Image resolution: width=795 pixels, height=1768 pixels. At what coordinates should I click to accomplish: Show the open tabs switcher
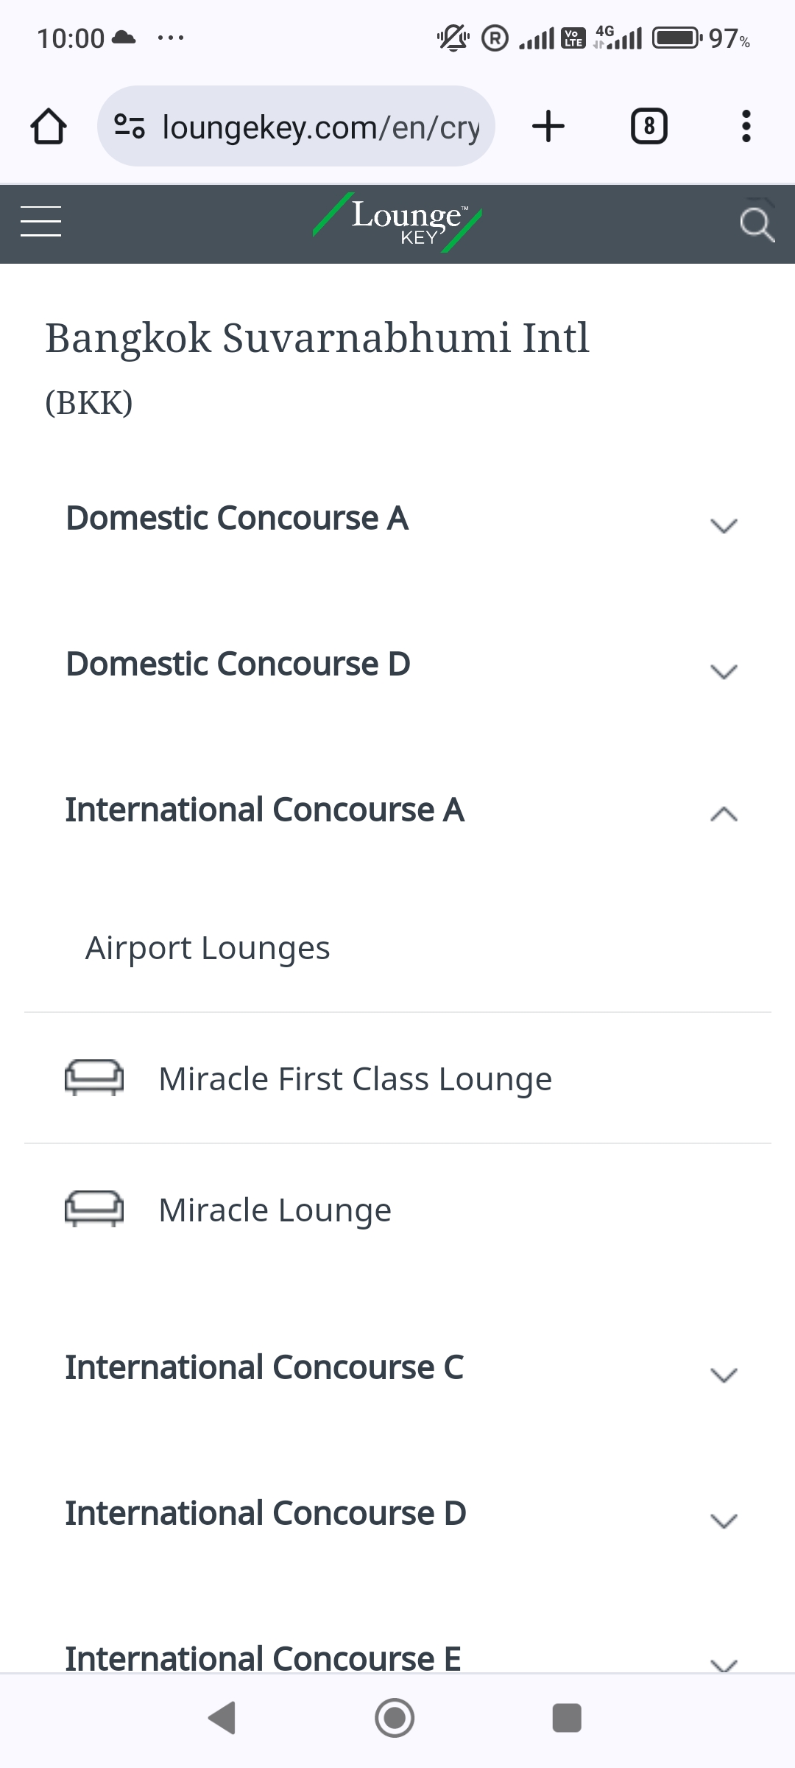649,127
